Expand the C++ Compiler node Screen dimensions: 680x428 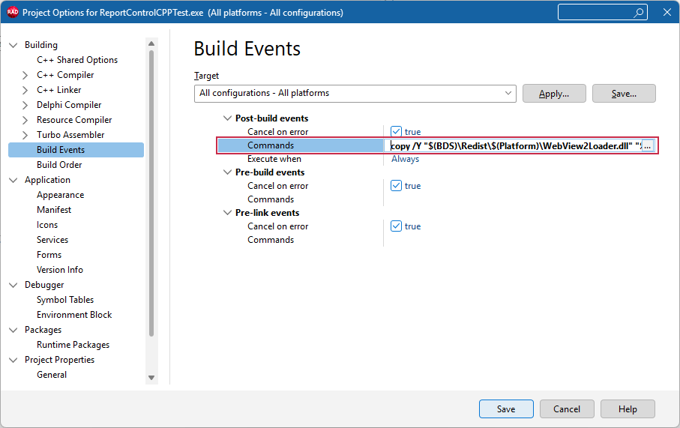[x=25, y=75]
